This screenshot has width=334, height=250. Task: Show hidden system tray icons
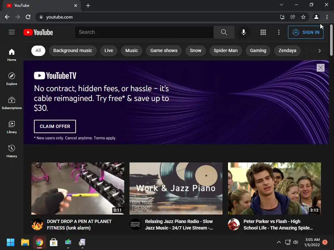coord(279,242)
